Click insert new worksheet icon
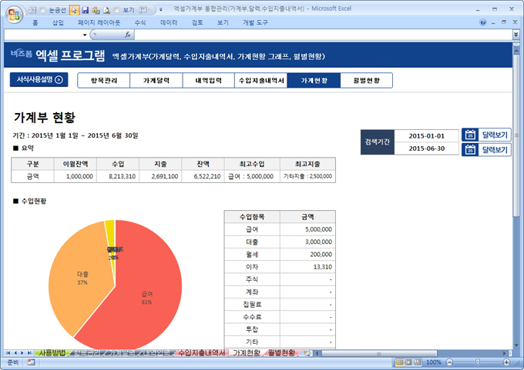The width and height of the screenshot is (524, 370). click(x=307, y=352)
